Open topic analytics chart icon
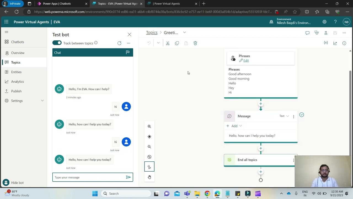Screen dimensions: 353x199 point(335,43)
